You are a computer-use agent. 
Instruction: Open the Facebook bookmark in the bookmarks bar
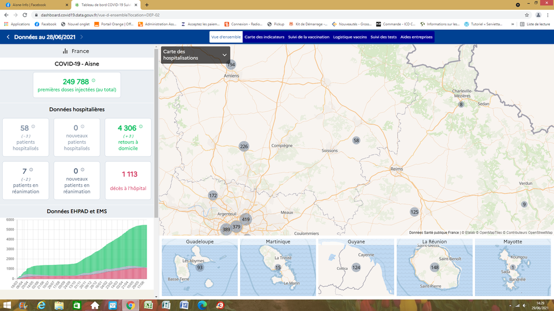(45, 24)
